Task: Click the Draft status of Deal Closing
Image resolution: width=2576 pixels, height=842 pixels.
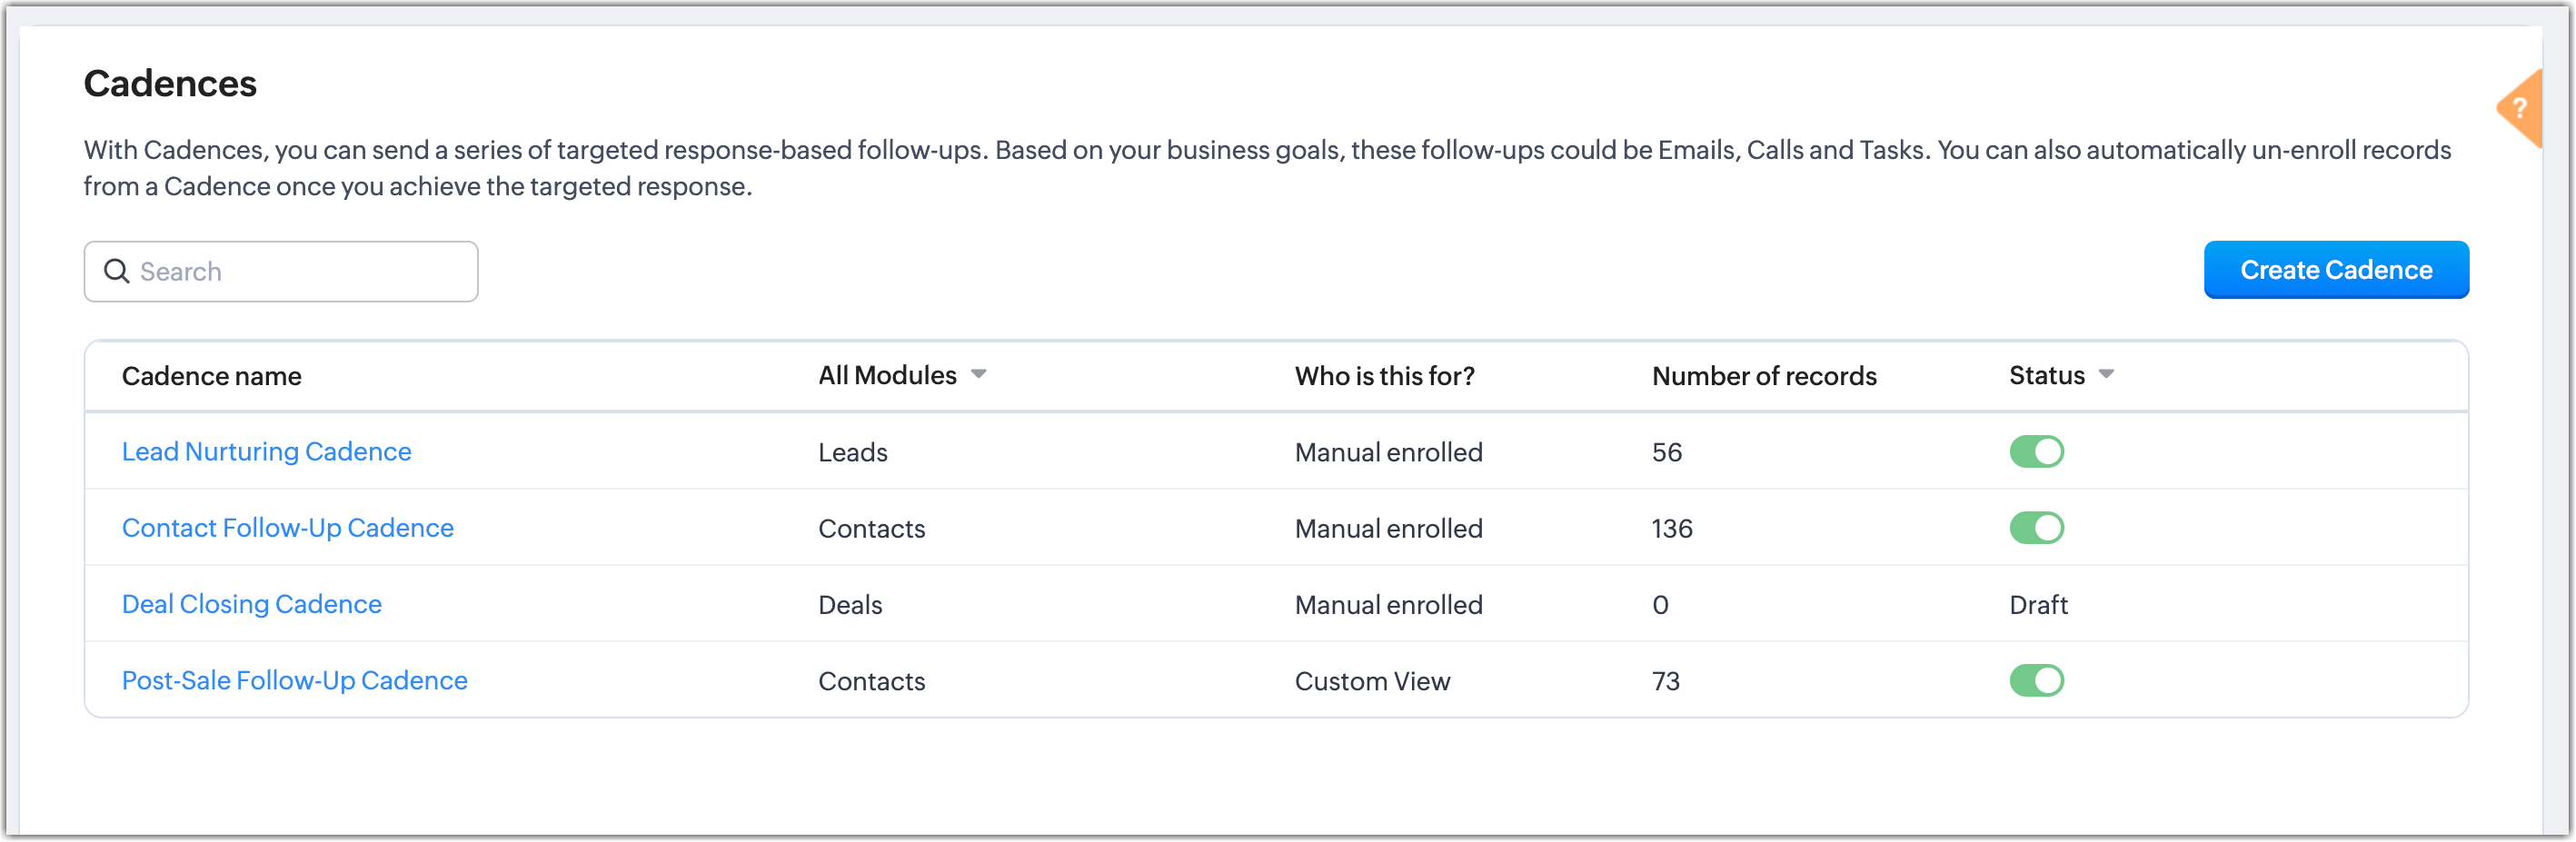Action: click(2038, 605)
